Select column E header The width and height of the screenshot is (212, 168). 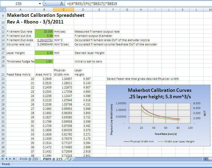pos(99,10)
